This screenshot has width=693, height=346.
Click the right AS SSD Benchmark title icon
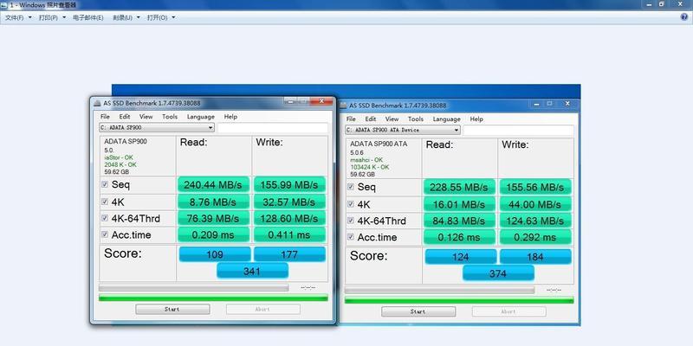[343, 106]
